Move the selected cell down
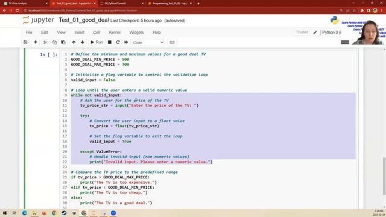Viewport: 386px width, 217px height. (x=83, y=42)
